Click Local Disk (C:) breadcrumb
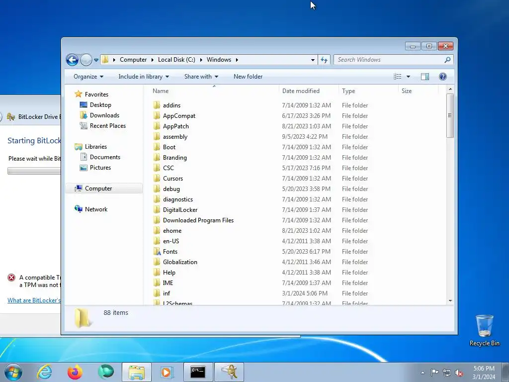This screenshot has width=509, height=382. pos(176,60)
